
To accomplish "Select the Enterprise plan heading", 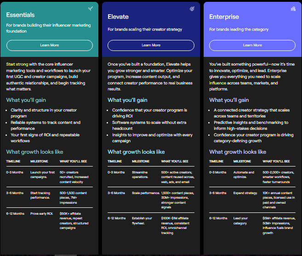I will 224,17.
